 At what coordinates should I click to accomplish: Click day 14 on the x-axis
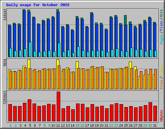coord(73,125)
